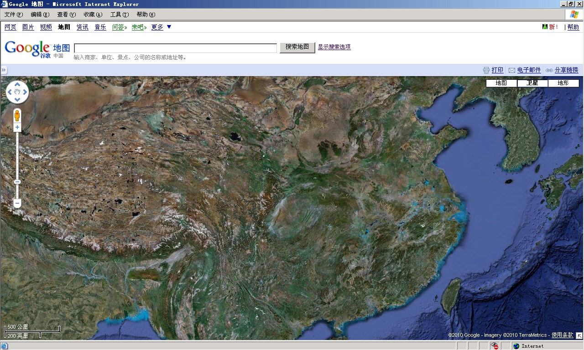Switch to 地形 terrain view

click(563, 83)
